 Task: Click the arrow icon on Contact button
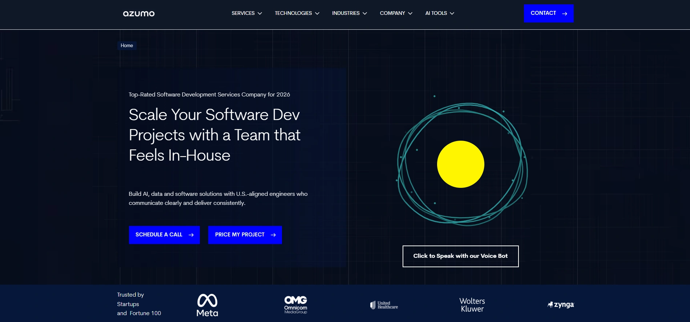pos(565,14)
